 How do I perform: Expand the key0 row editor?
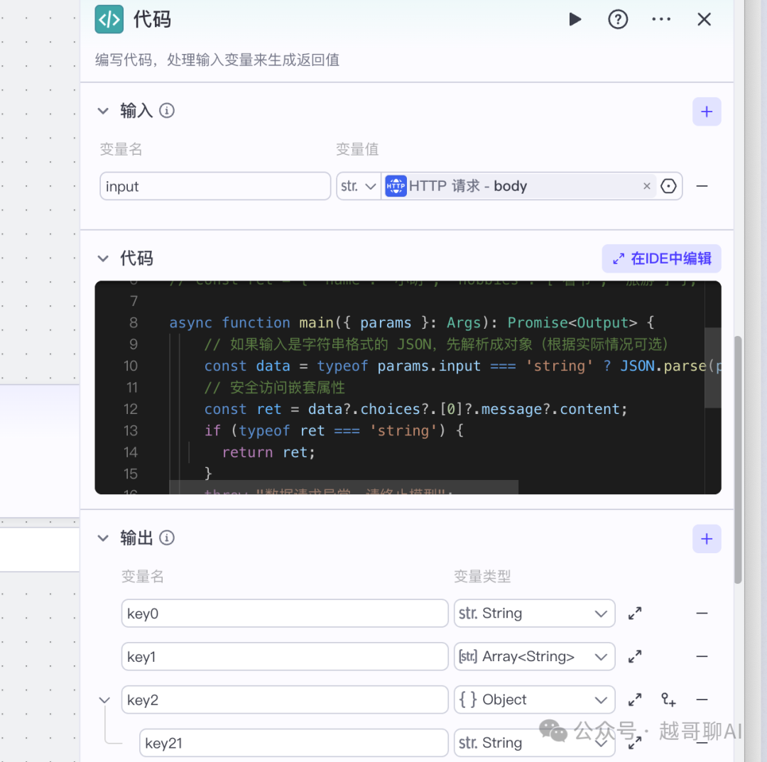(635, 614)
